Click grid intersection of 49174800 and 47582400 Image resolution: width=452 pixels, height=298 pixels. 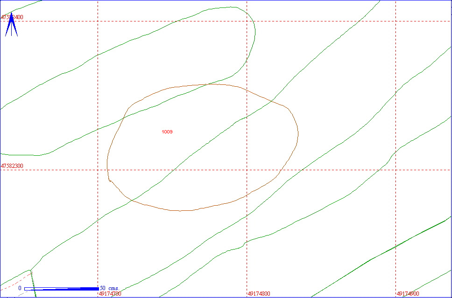247,21
